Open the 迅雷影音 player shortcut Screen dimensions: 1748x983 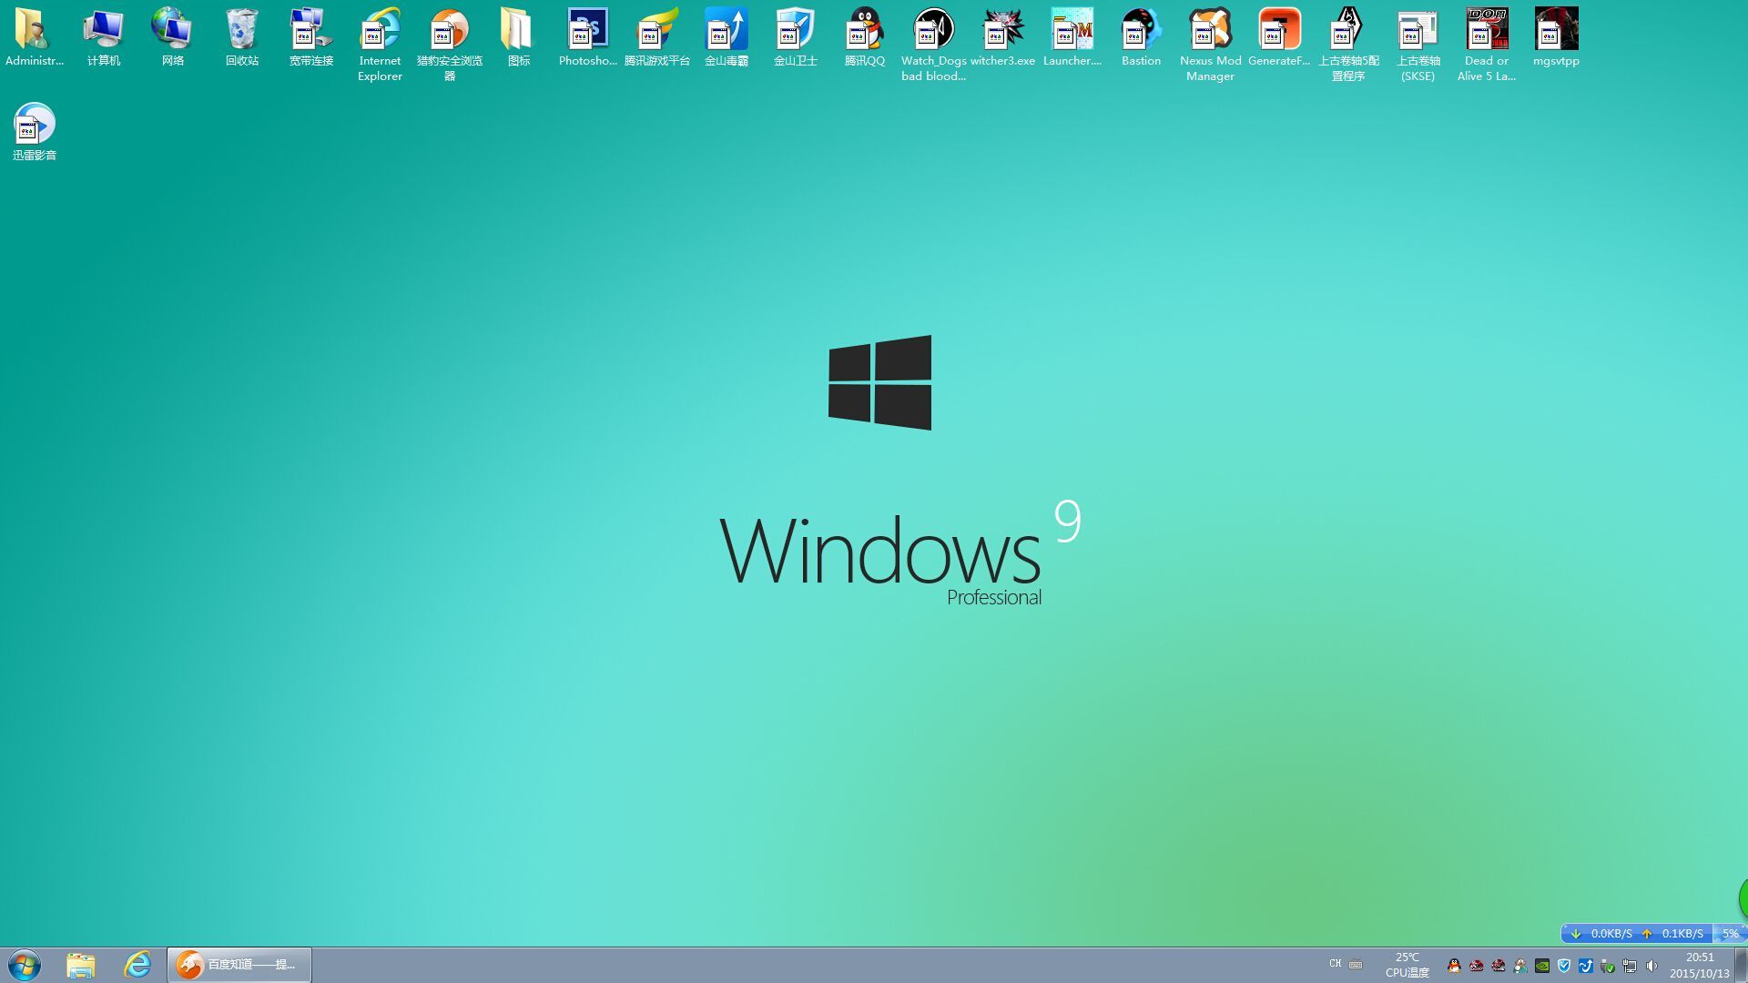click(x=35, y=126)
